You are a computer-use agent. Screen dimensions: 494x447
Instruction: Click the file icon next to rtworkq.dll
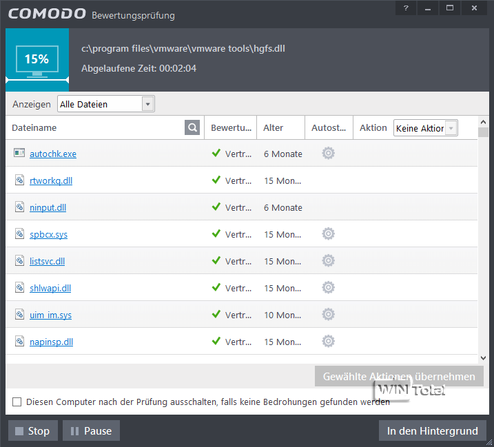19,180
